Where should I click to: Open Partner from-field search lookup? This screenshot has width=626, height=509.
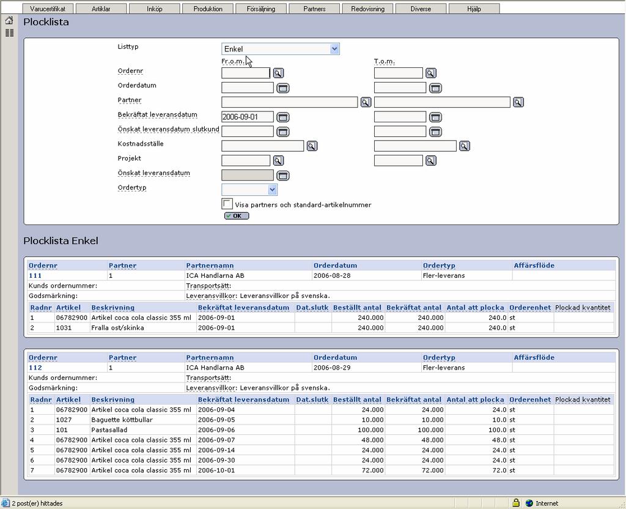coord(366,102)
